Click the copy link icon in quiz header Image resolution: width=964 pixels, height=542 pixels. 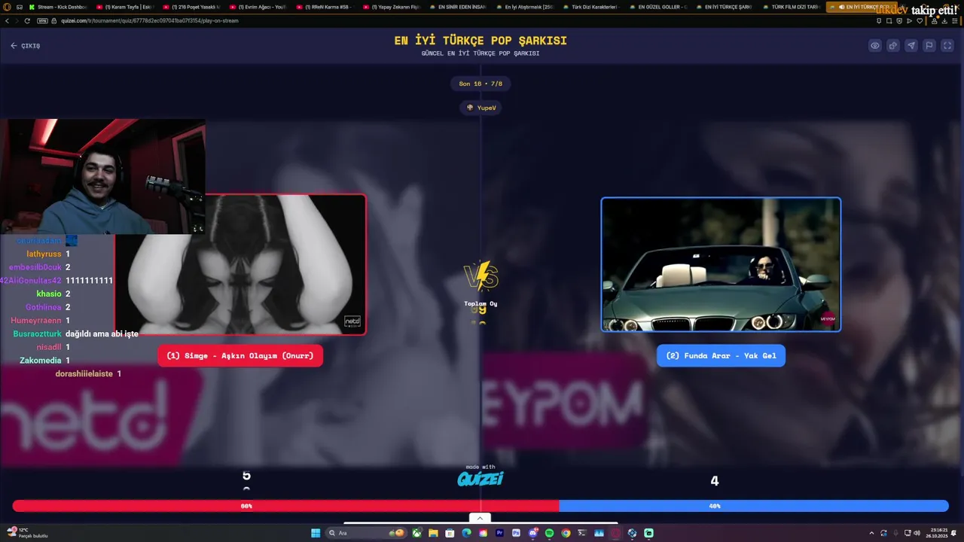tap(892, 46)
